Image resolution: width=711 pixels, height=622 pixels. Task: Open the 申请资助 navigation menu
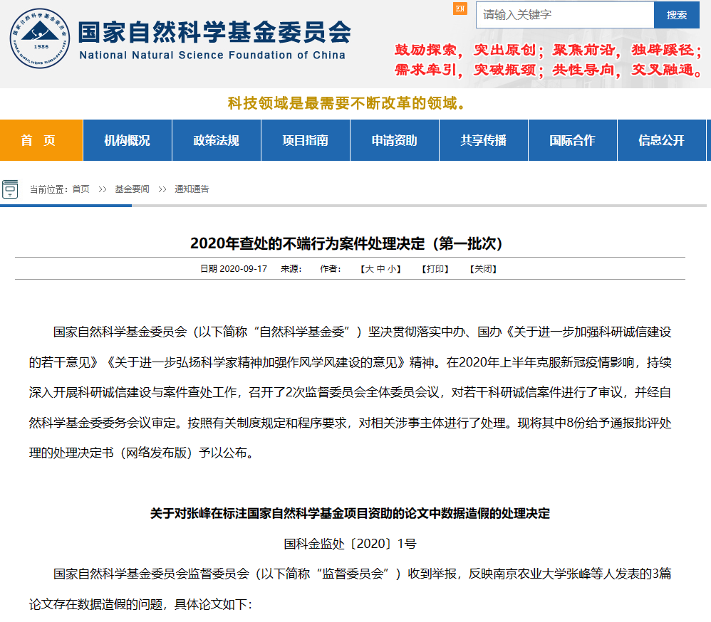click(x=395, y=140)
